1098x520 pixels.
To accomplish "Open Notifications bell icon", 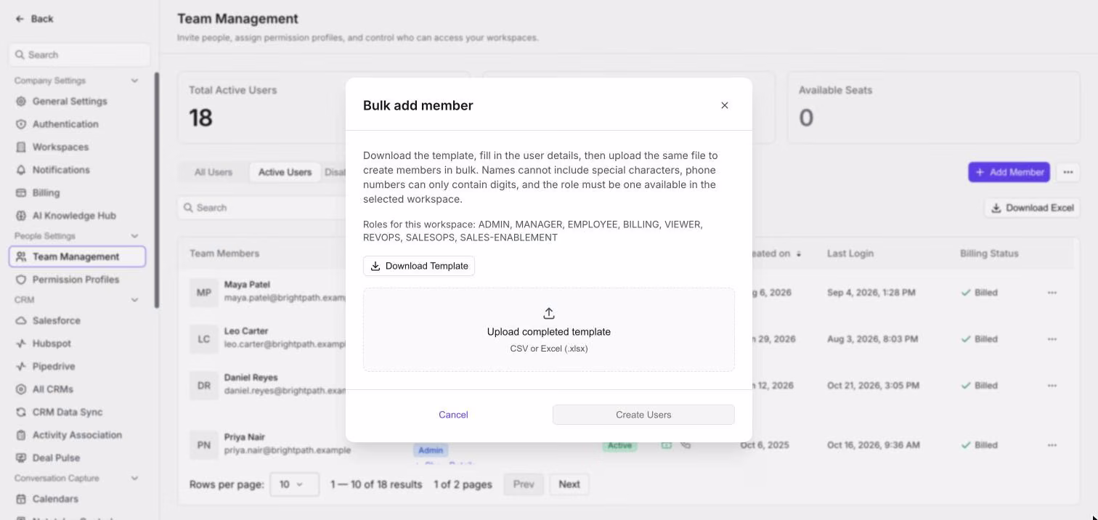I will tap(21, 170).
